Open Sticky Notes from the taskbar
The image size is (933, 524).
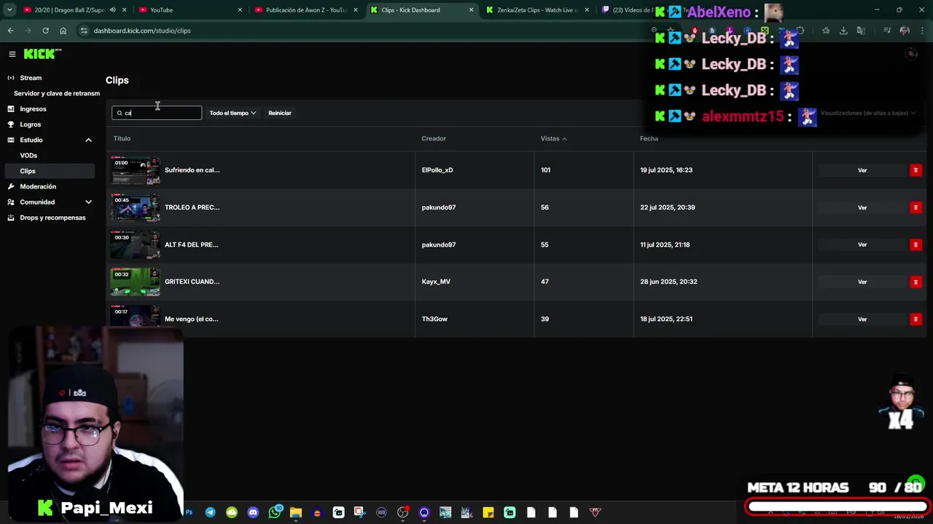[x=488, y=512]
